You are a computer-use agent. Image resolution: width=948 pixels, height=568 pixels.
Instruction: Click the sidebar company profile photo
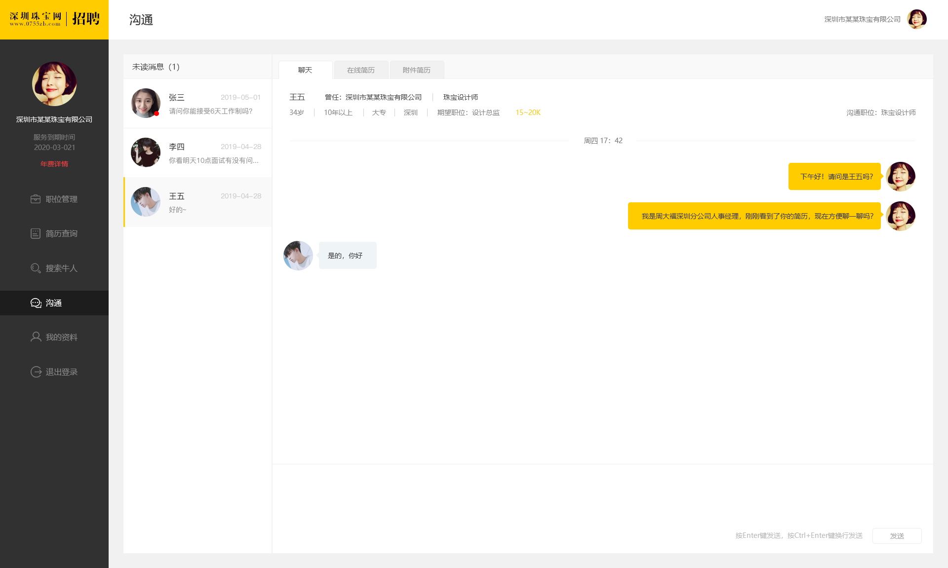[x=54, y=84]
